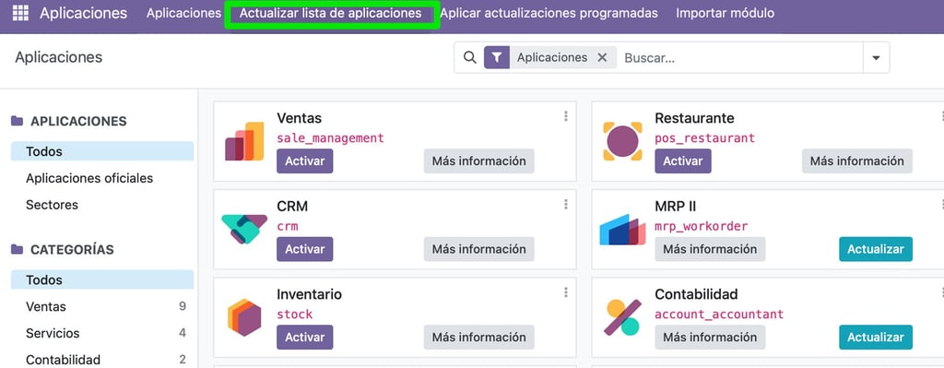This screenshot has height=368, width=944.
Task: Select Todos under APLICACIONES
Action: click(x=102, y=151)
